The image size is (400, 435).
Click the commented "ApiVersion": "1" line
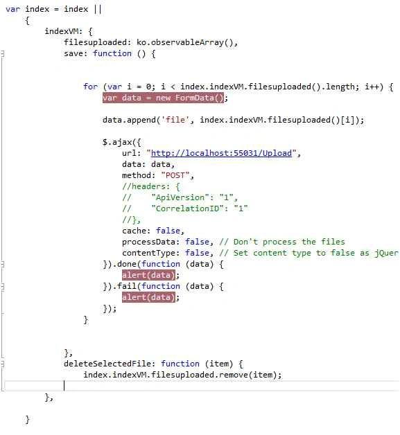[180, 197]
